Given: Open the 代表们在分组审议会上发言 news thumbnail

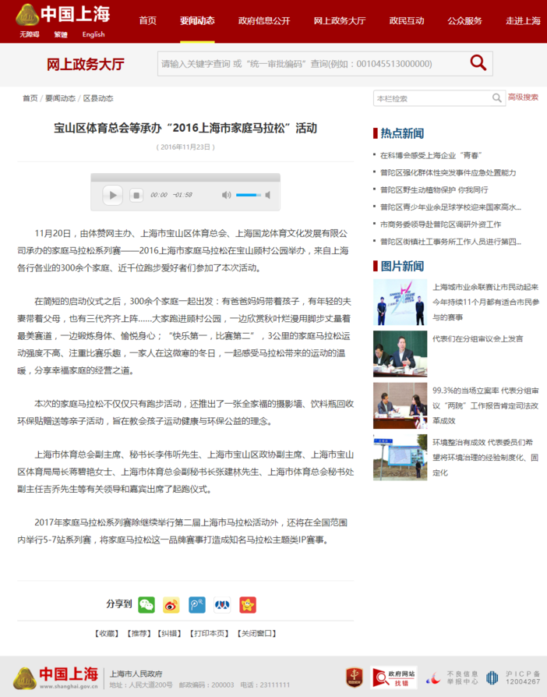Looking at the screenshot, I should point(400,353).
